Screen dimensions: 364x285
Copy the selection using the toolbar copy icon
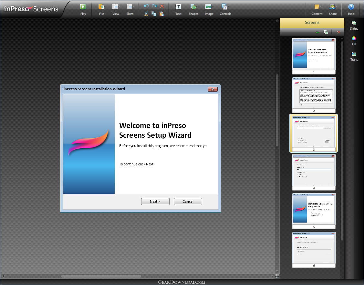click(x=154, y=14)
